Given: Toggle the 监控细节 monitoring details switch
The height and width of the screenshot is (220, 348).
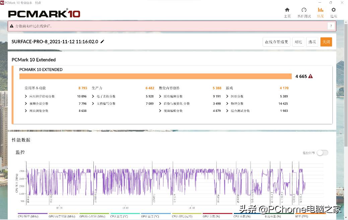Looking at the screenshot, I should coord(323,153).
